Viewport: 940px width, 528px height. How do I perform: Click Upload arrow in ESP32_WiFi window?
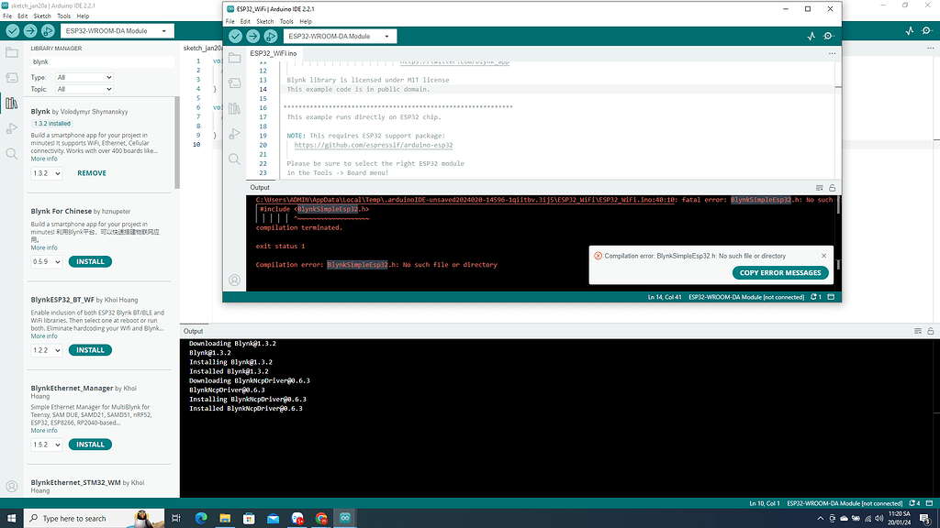pos(252,36)
